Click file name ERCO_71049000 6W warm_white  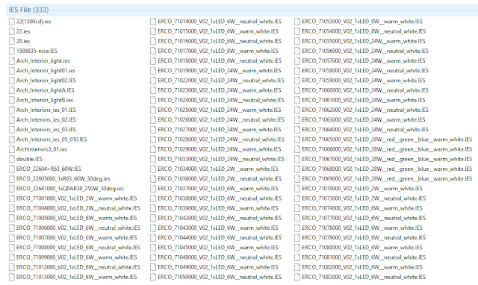tap(218, 267)
